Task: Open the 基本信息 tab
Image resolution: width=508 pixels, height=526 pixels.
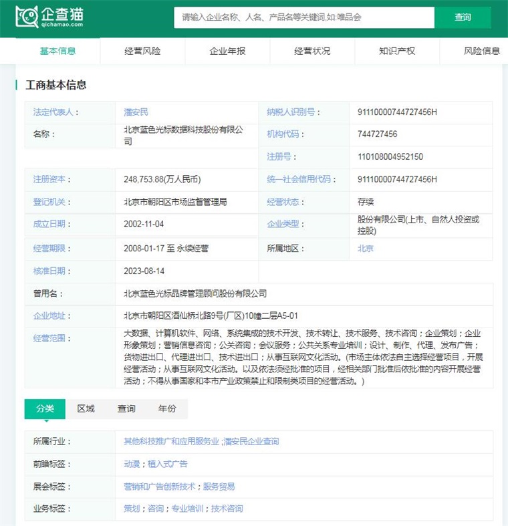Action: [x=57, y=51]
